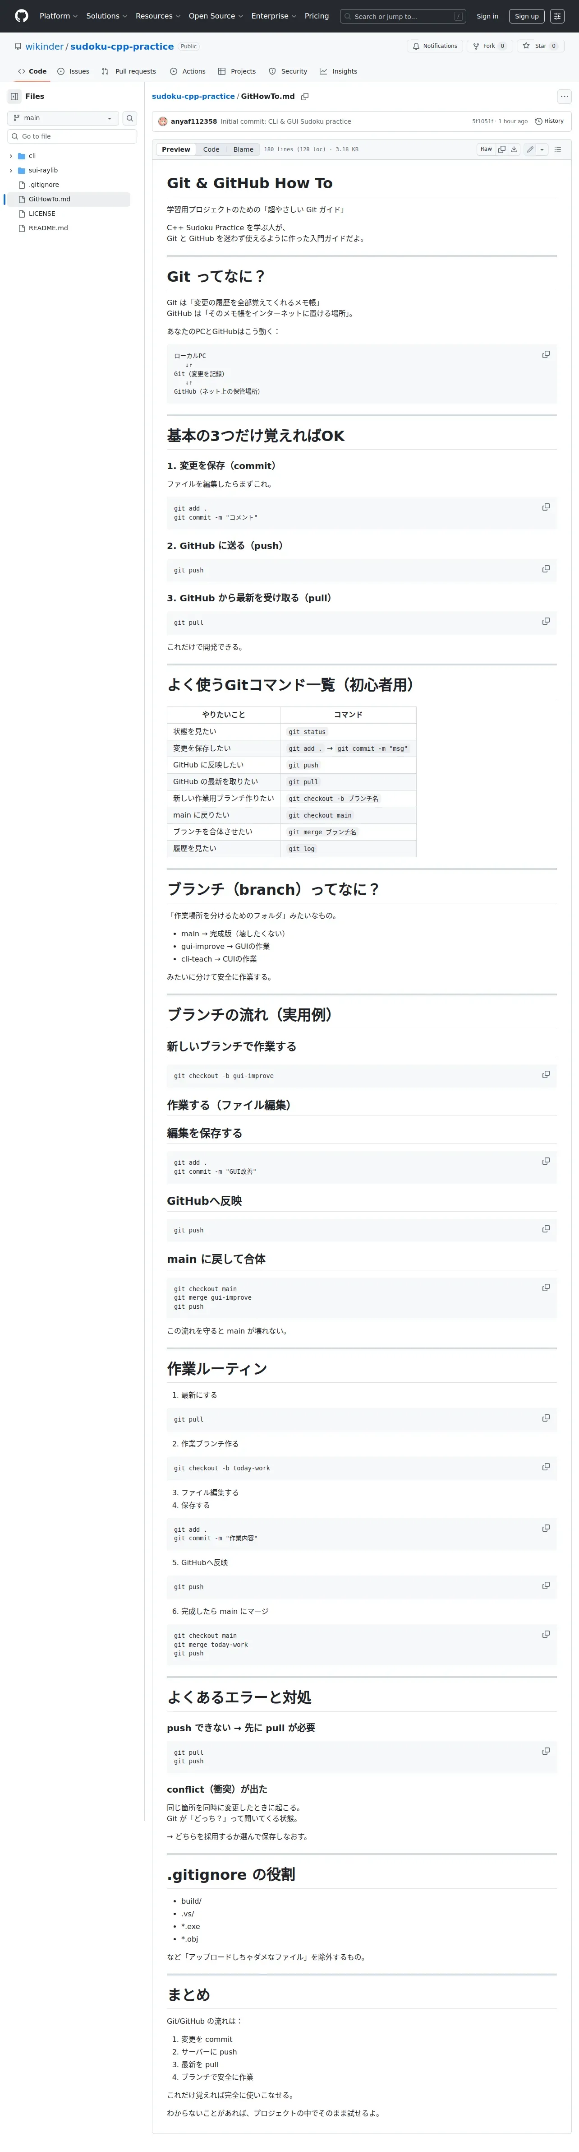Open the main branch dropdown
Viewport: 579px width, 2152px height.
[x=64, y=118]
